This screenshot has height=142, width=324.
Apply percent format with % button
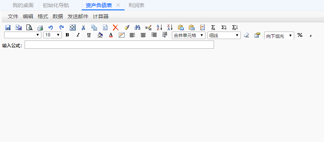300,35
